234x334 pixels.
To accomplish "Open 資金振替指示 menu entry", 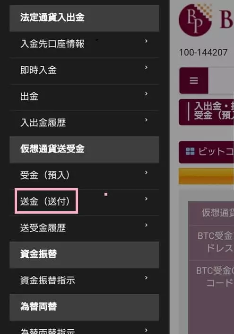I will click(x=84, y=281).
